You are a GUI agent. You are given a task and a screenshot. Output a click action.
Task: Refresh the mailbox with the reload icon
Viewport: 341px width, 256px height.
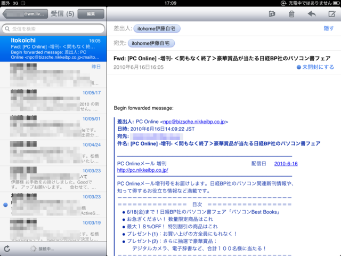pos(7,249)
